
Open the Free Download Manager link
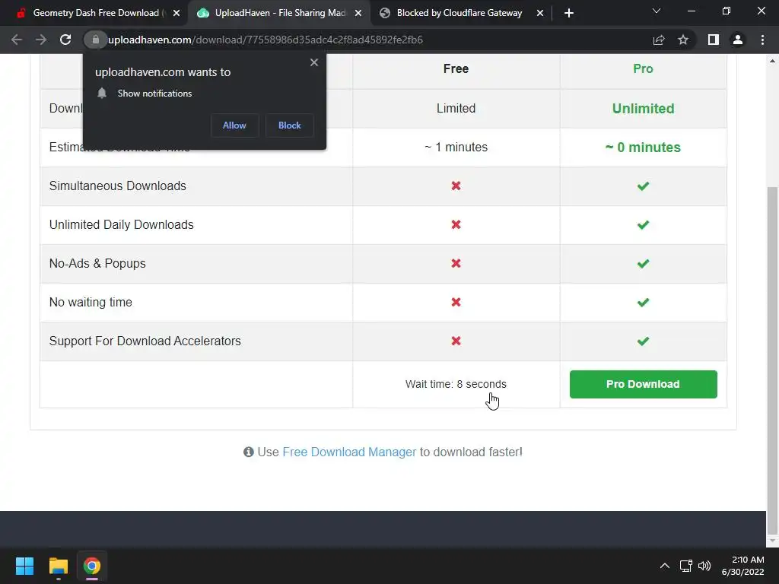click(349, 452)
